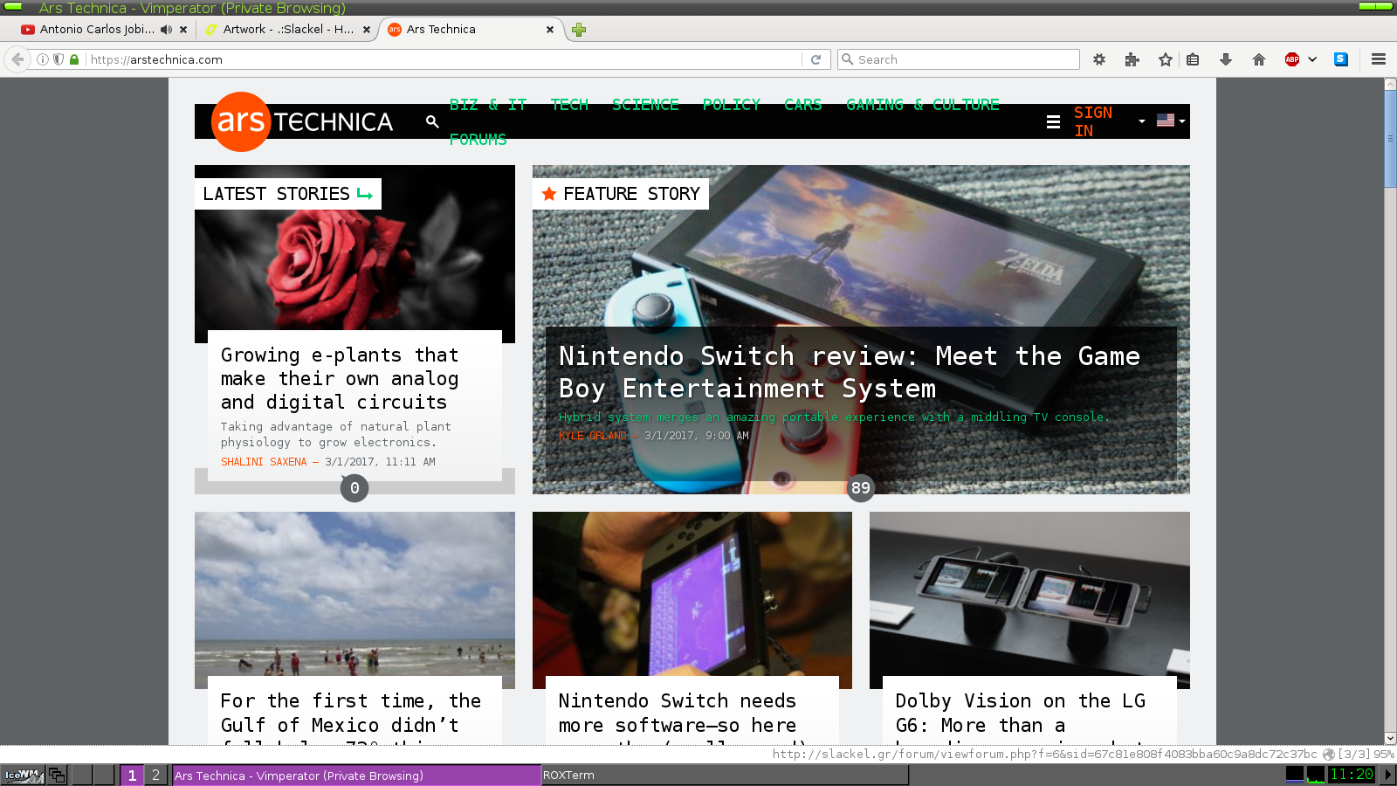Switch to the Antonio Carlos Jobim tab
This screenshot has width=1397, height=786.
tap(97, 29)
